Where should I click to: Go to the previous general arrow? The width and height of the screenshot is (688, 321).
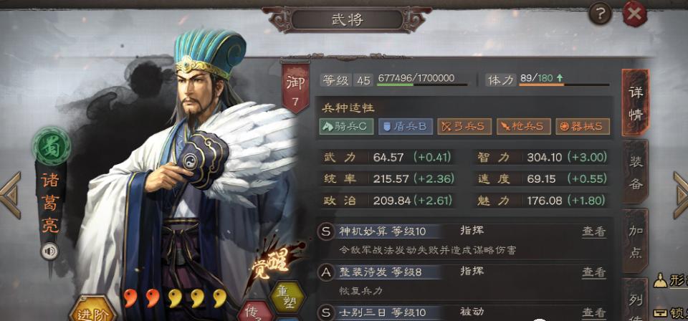11,195
